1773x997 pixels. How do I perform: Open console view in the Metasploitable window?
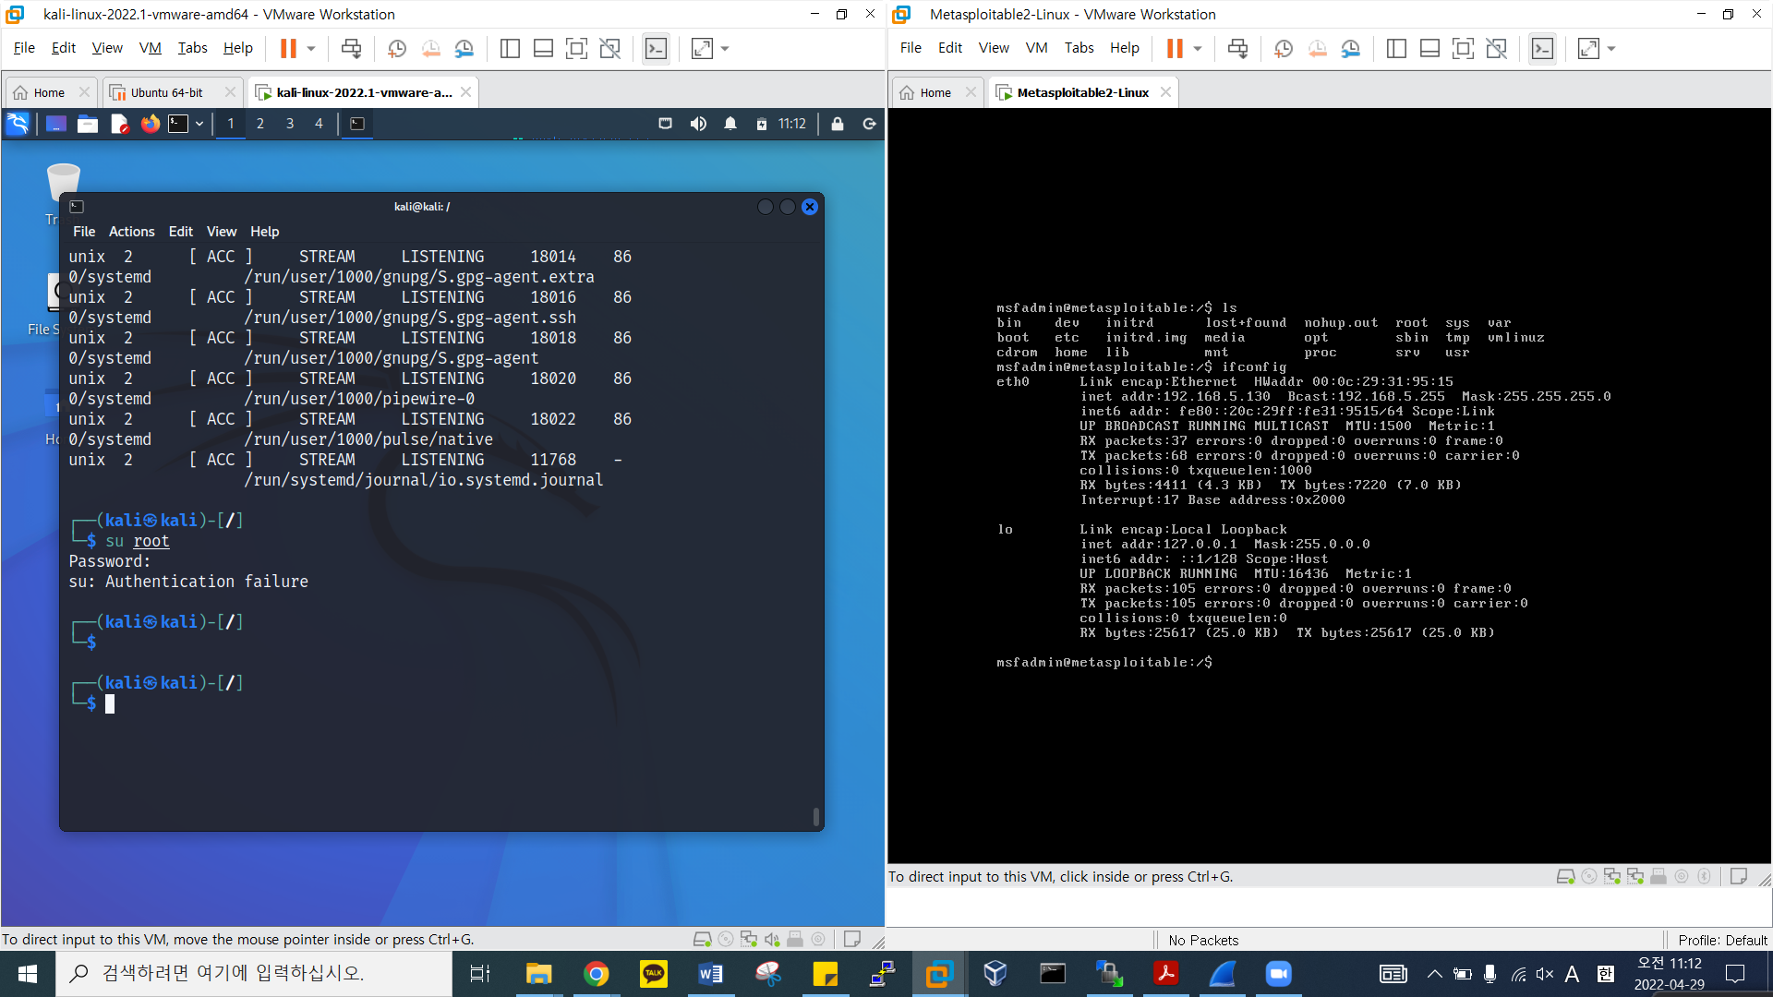tap(1542, 49)
